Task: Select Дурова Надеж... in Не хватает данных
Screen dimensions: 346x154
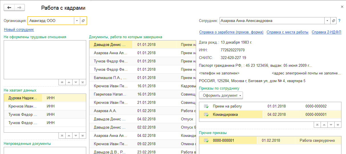Action: [23, 98]
